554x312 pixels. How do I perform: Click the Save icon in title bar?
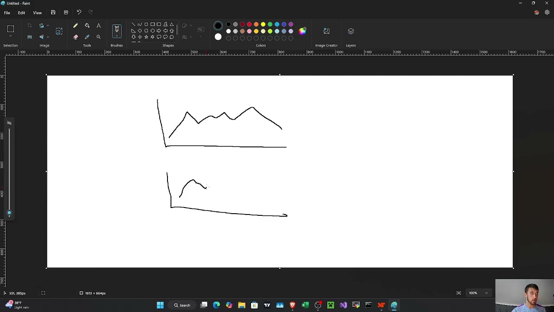(x=53, y=13)
